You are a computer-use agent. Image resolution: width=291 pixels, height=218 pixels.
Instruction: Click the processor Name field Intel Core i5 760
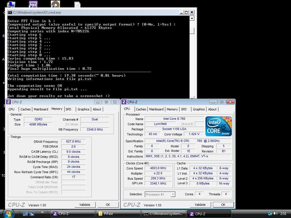tap(174, 119)
